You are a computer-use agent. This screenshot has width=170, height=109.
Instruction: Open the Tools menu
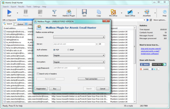coord(29,6)
